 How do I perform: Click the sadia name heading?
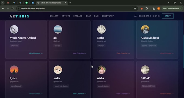57,78
